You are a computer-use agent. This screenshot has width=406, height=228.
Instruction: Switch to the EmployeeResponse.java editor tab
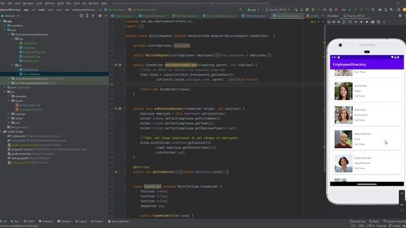[221, 16]
